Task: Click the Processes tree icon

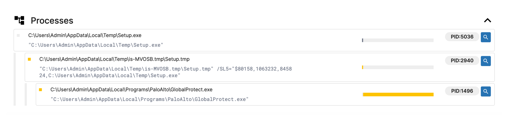Action: pos(19,20)
